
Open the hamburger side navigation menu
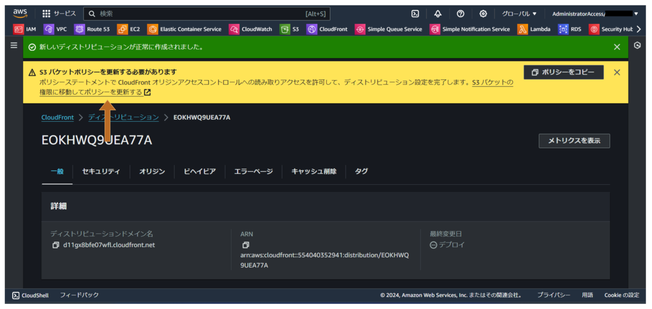coord(14,46)
